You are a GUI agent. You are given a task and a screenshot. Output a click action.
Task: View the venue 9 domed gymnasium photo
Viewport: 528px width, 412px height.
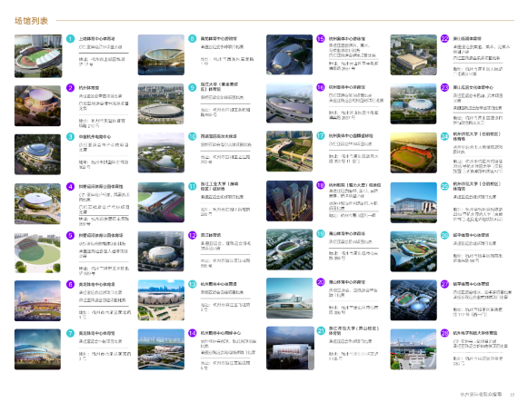tap(161, 104)
